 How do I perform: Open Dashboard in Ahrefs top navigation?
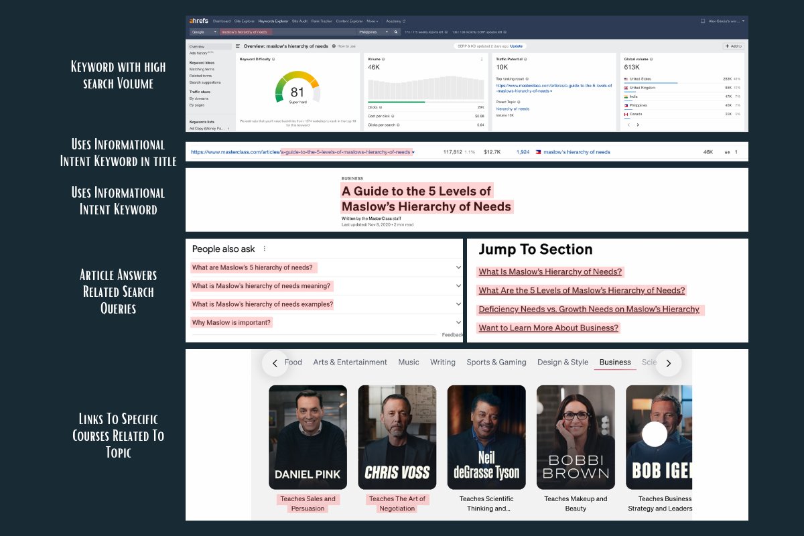(222, 21)
